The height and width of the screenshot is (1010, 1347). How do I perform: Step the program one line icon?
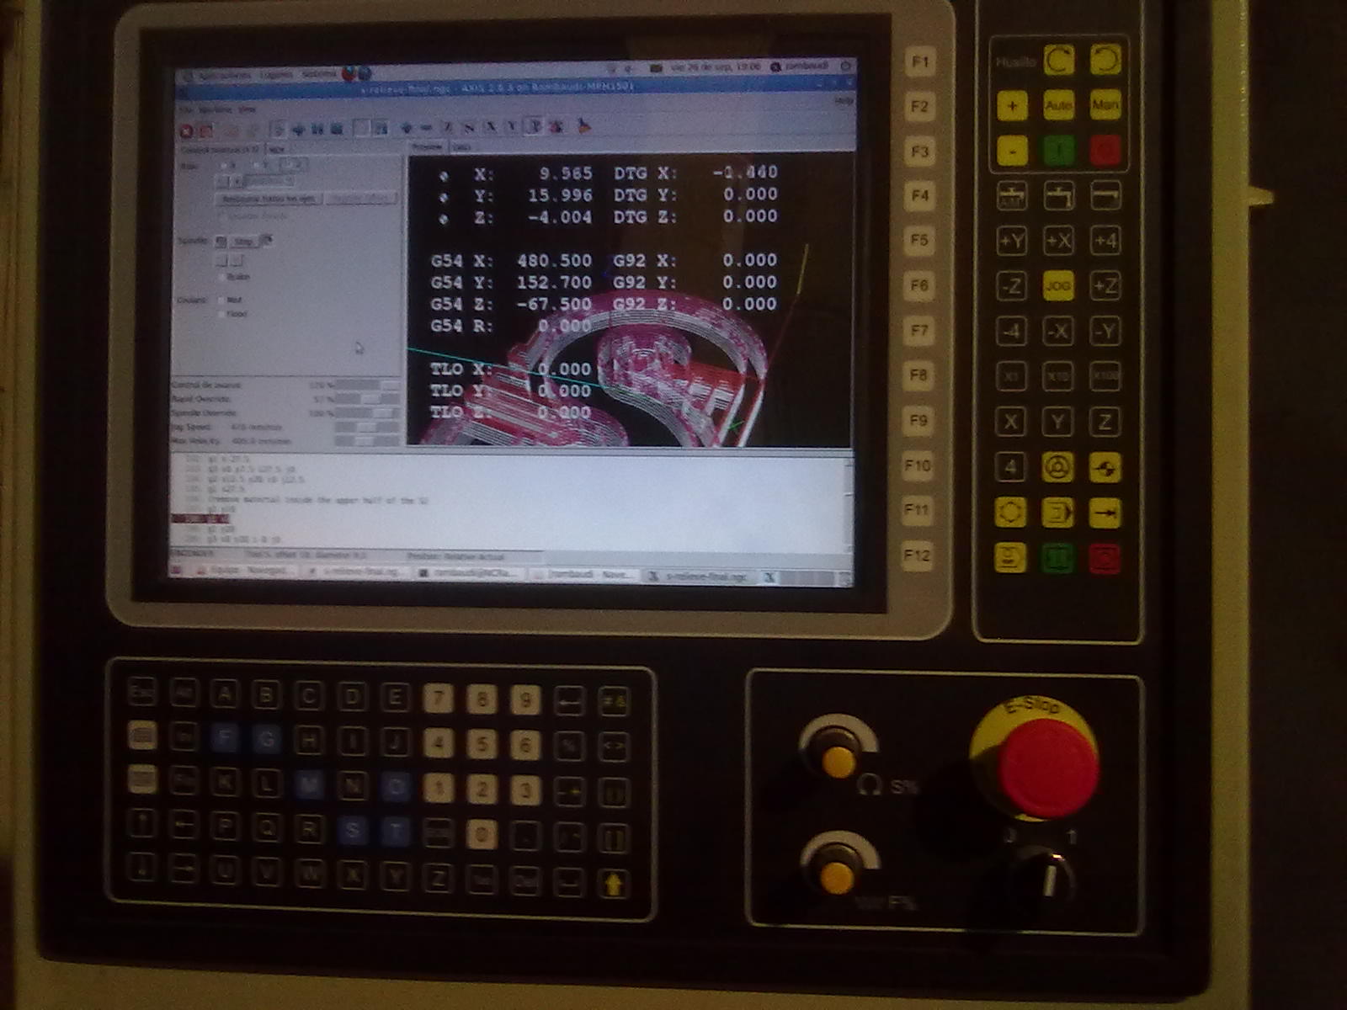point(298,130)
